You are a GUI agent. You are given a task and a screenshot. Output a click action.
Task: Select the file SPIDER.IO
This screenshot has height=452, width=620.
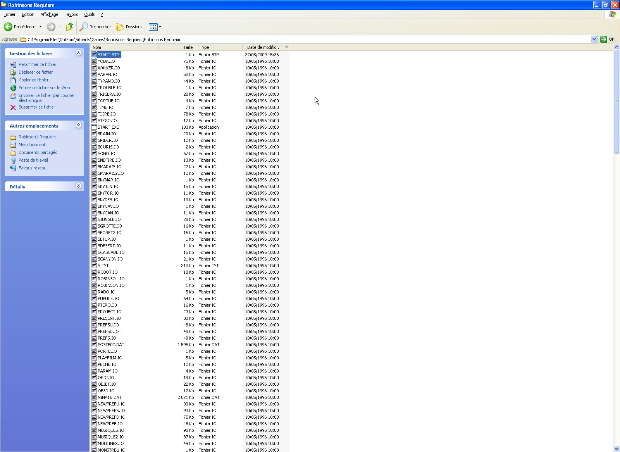tap(108, 140)
